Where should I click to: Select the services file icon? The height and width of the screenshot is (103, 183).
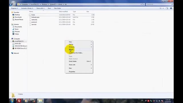(x=30, y=25)
